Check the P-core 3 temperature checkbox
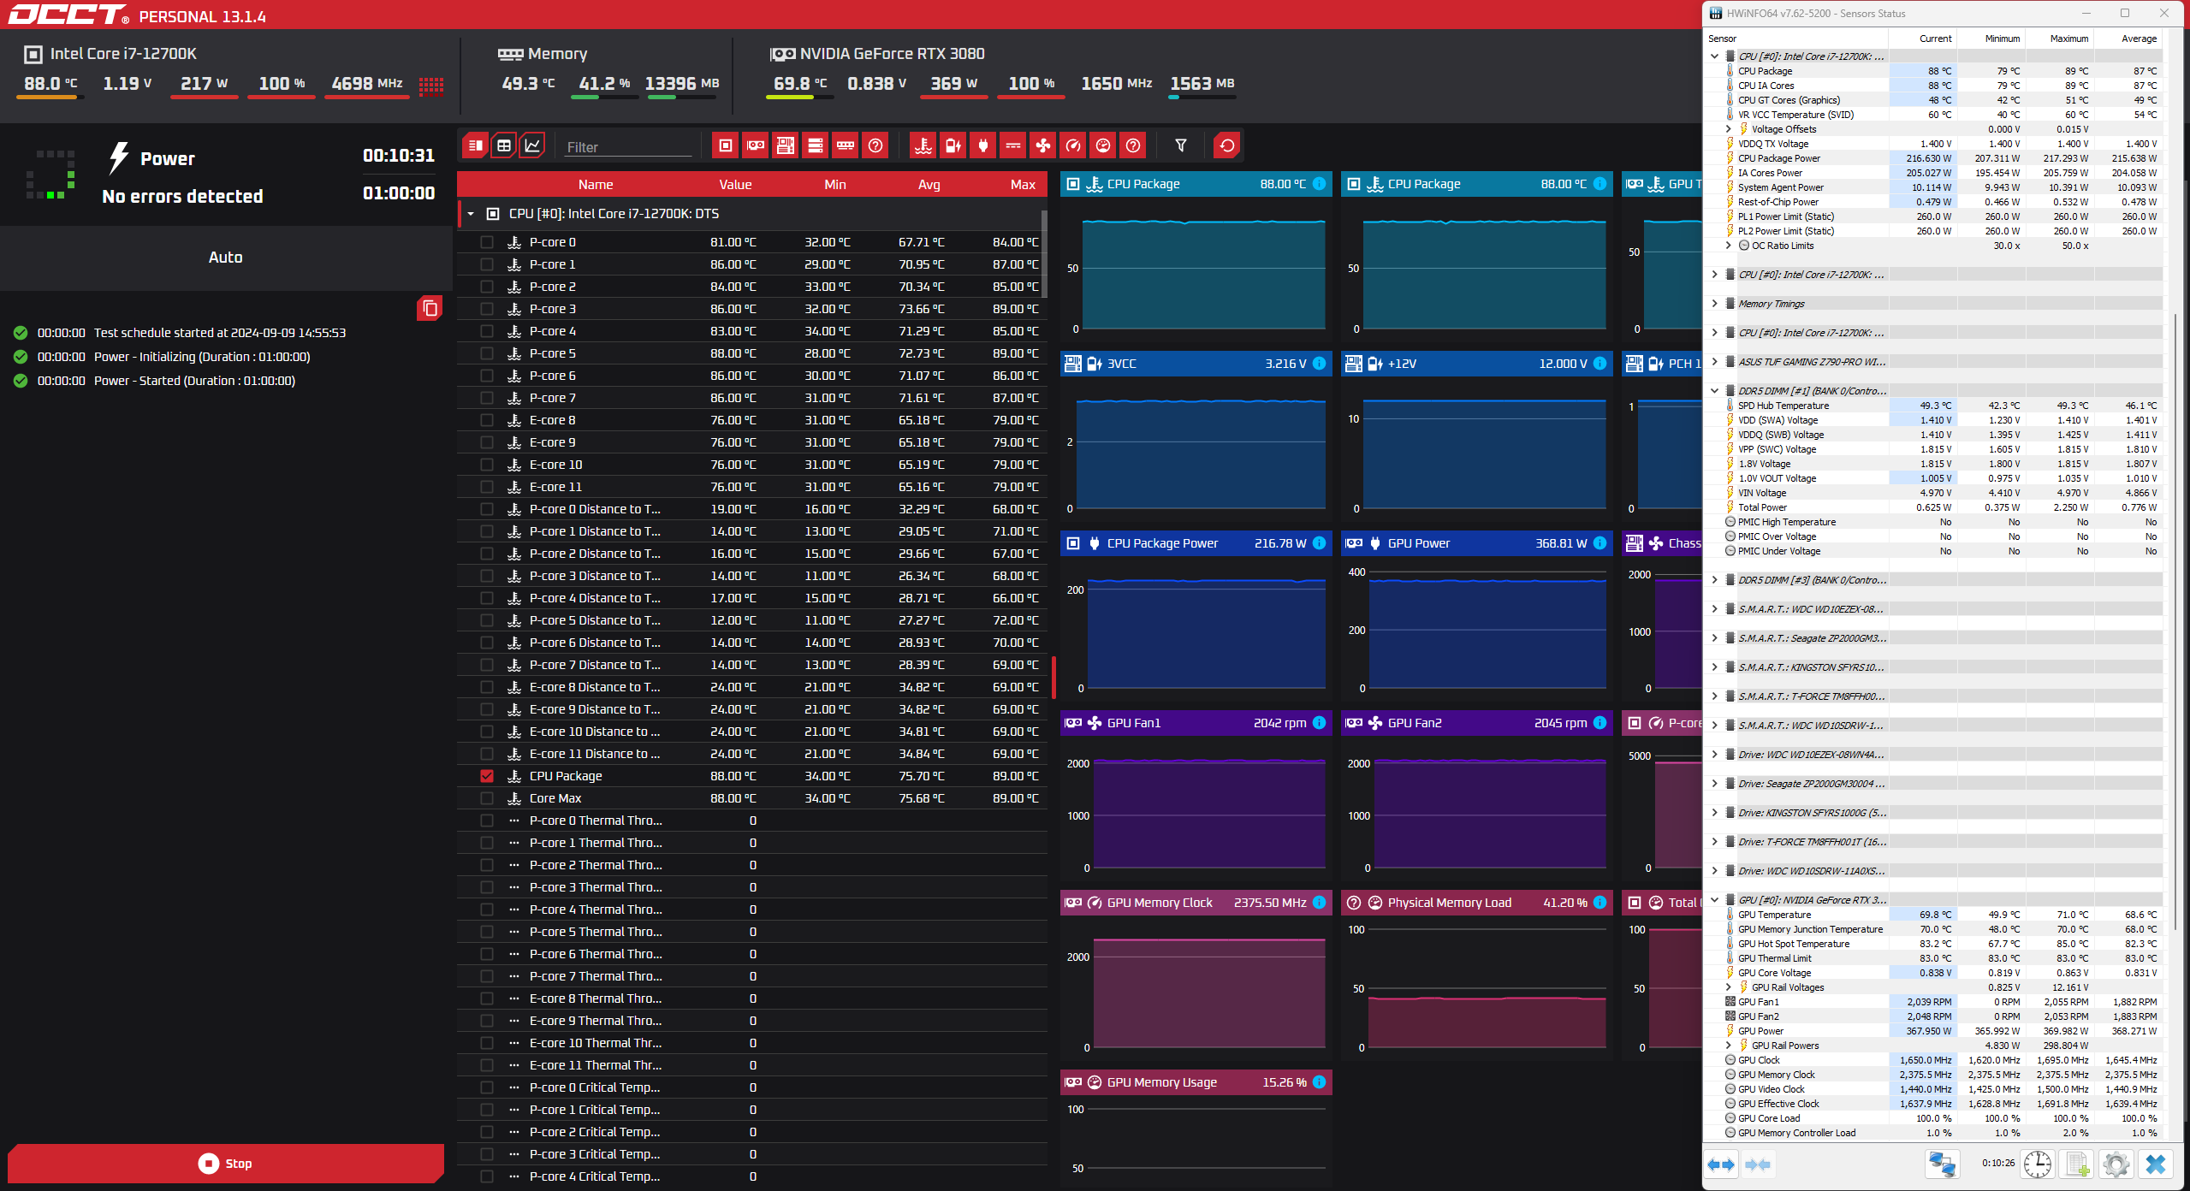 487,309
